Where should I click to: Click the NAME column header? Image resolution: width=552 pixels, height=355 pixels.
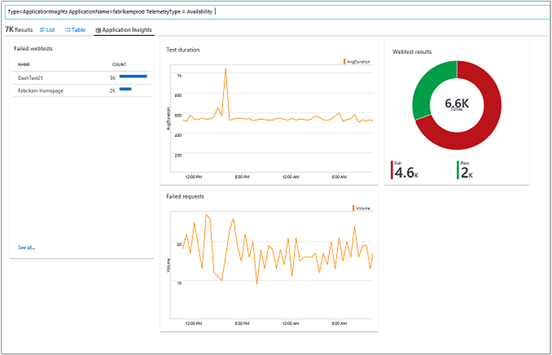click(24, 64)
